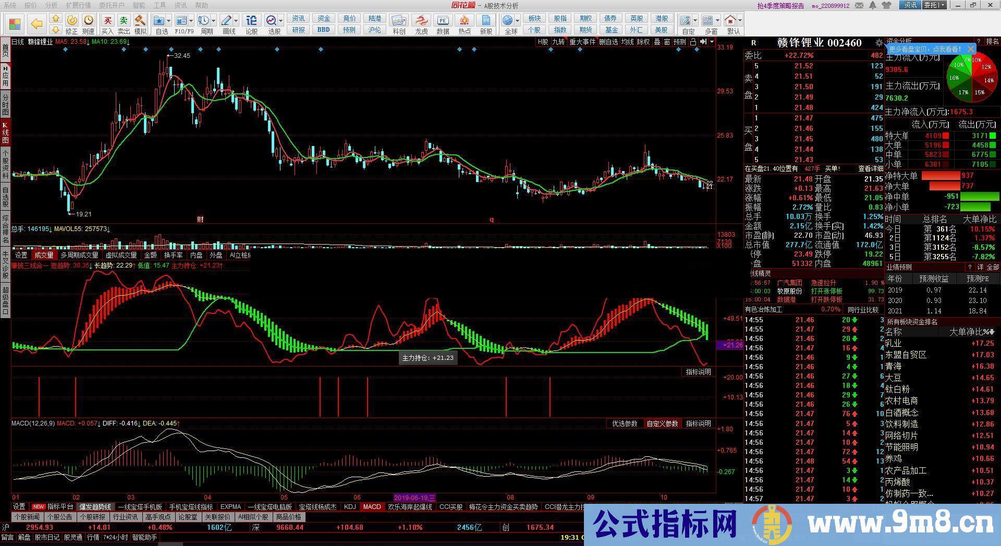Open the 龙虎 dragon-tiger ranking icon
The width and height of the screenshot is (1001, 546).
(x=421, y=21)
